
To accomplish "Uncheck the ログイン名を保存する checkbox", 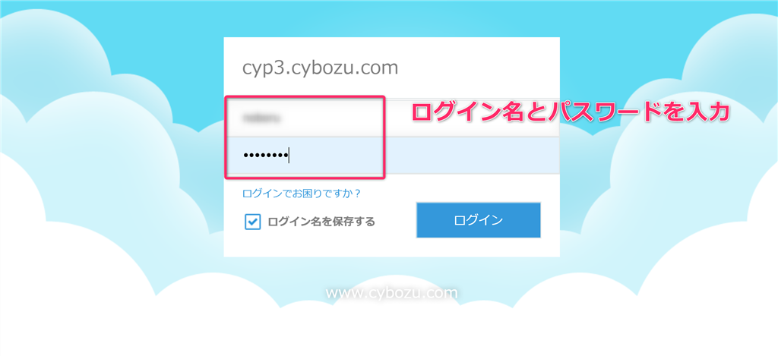I will [252, 222].
